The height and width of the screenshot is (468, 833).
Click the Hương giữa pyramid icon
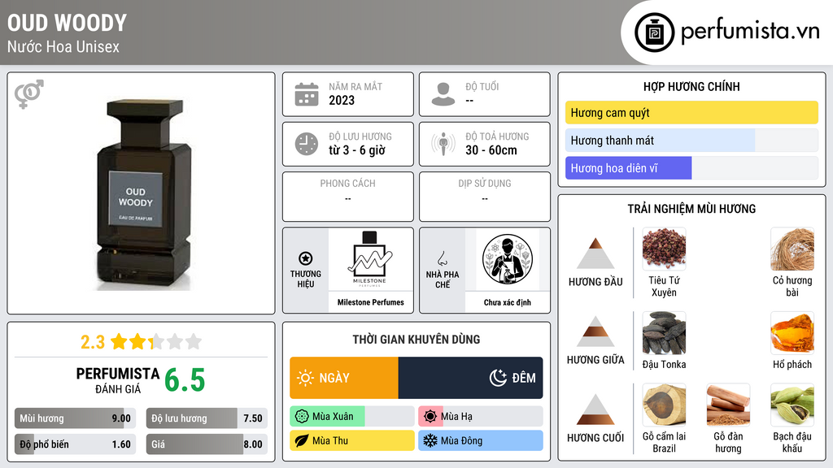(595, 331)
